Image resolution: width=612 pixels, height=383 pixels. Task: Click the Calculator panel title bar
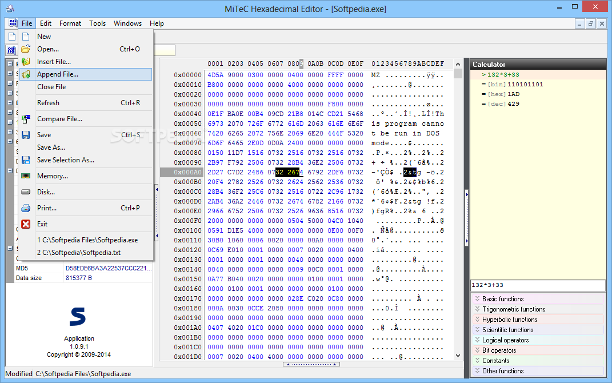(x=538, y=65)
